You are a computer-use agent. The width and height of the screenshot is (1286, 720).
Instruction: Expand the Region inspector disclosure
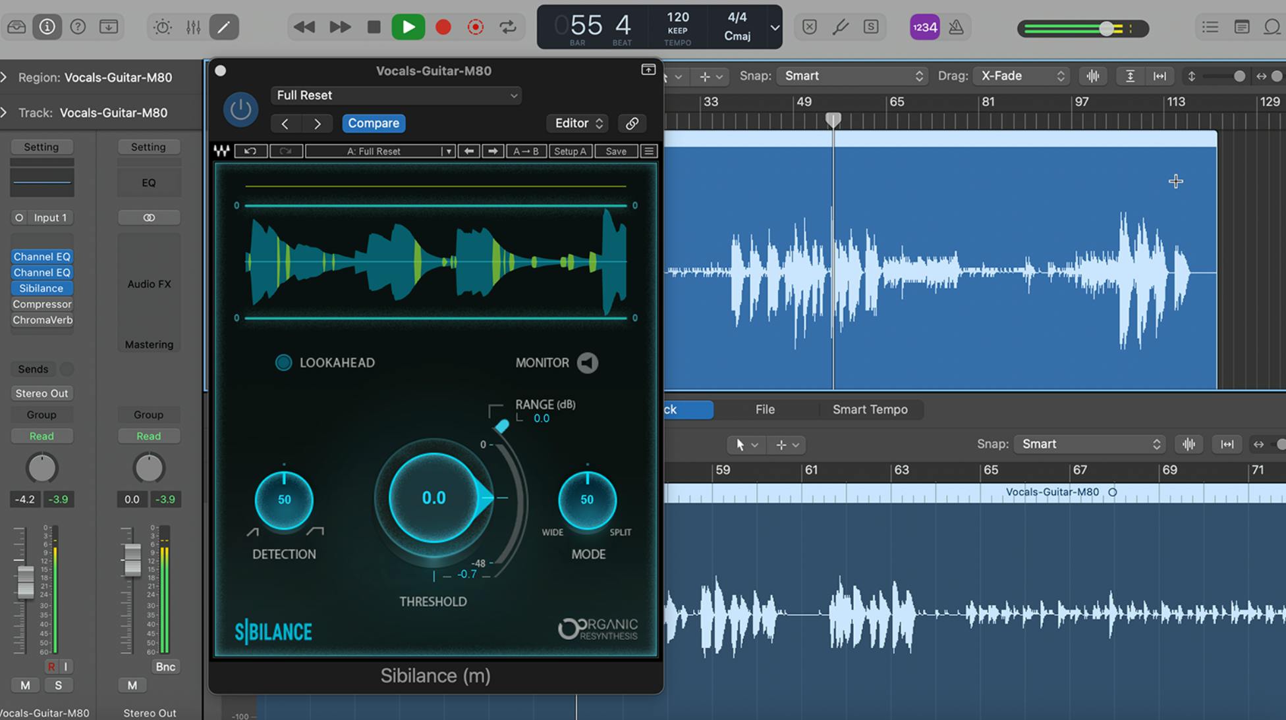(4, 78)
